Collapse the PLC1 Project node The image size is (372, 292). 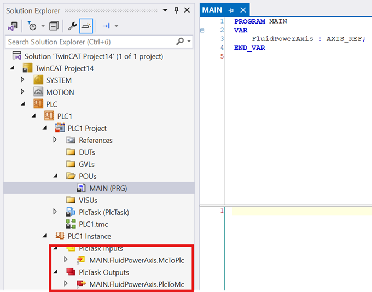coord(45,128)
